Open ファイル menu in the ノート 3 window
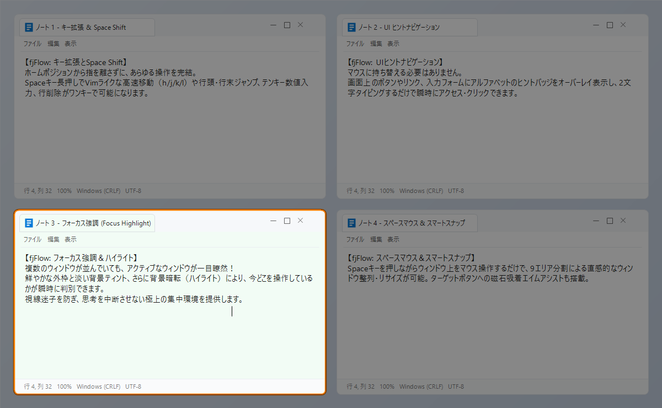 (x=32, y=239)
